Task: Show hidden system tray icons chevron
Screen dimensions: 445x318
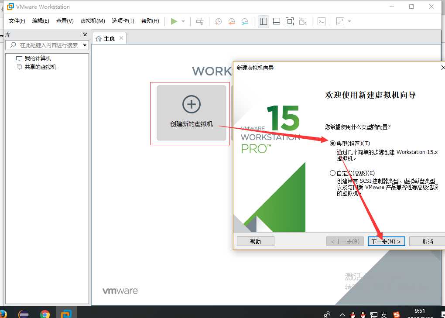Action: click(342, 315)
